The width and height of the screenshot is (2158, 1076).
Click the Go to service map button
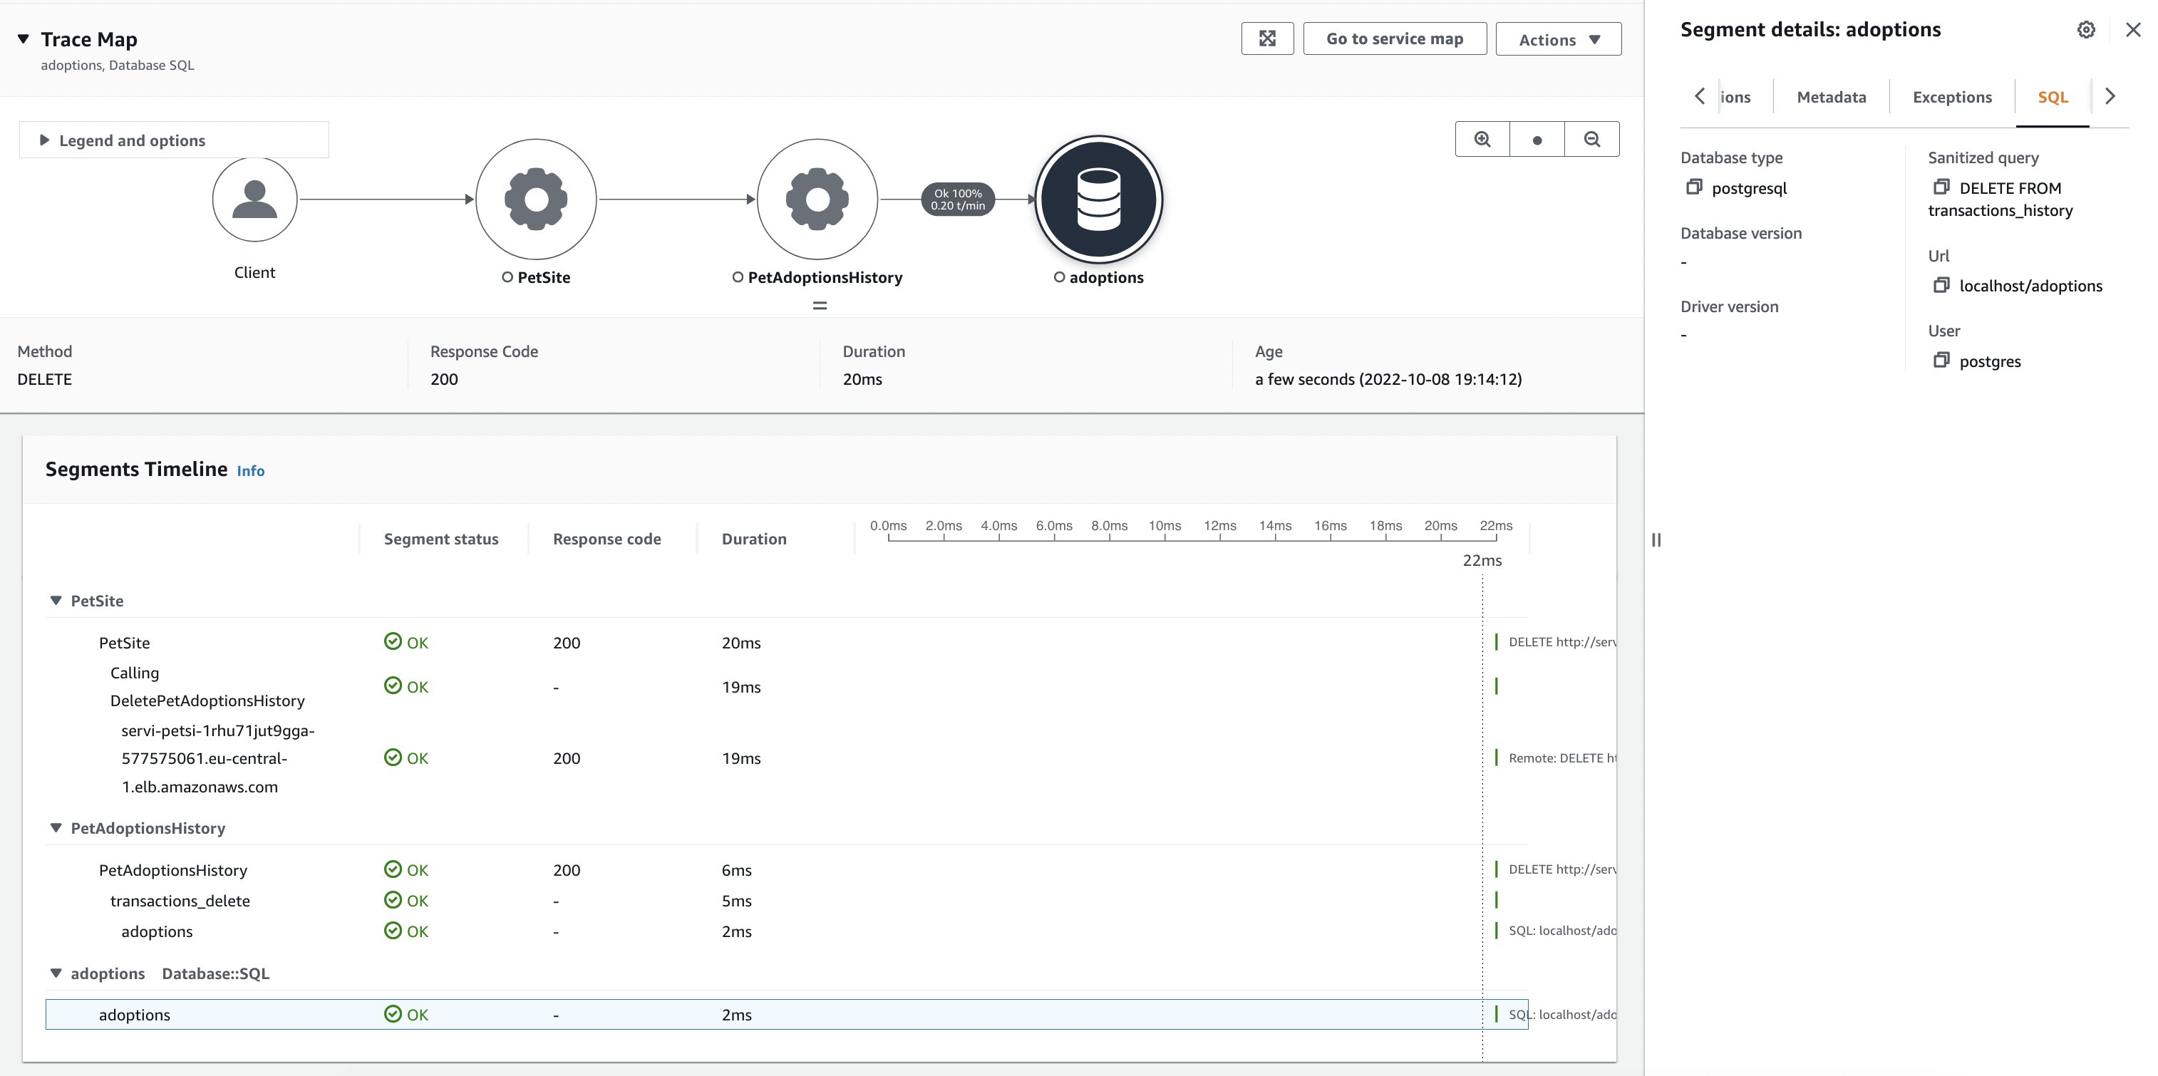[x=1393, y=38]
